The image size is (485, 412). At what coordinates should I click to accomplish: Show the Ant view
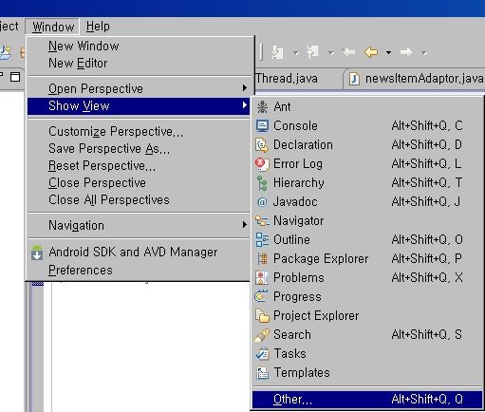click(x=367, y=106)
